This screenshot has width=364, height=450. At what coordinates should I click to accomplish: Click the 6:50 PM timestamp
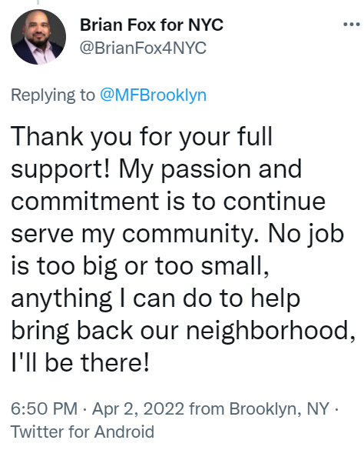click(x=44, y=408)
